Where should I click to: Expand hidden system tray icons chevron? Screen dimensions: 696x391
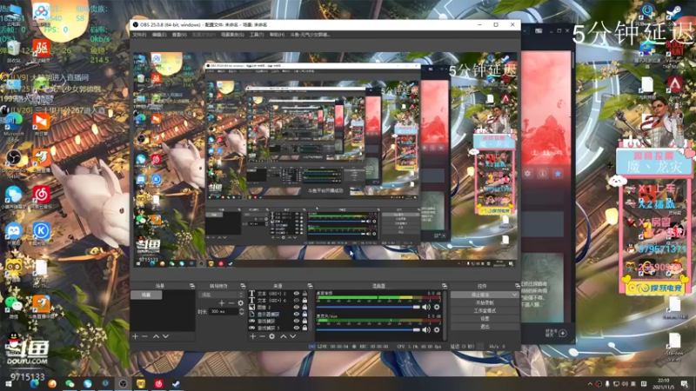[590, 384]
